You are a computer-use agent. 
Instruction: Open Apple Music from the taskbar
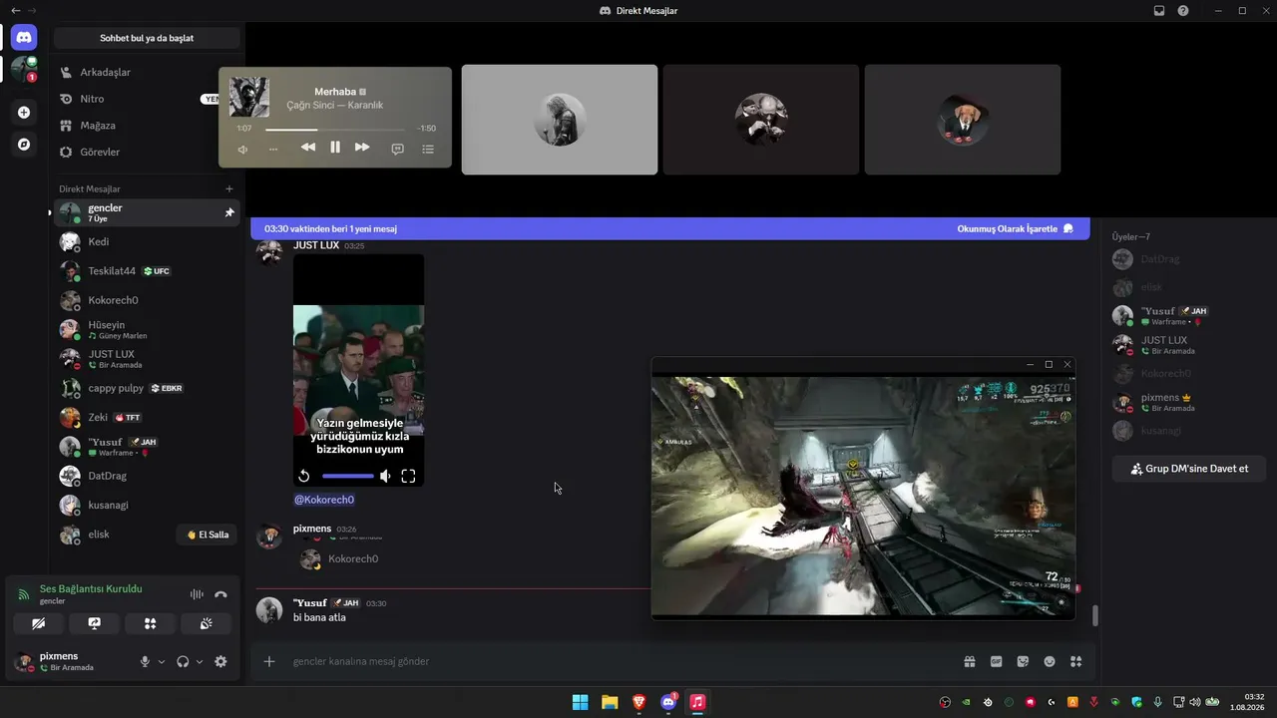point(697,702)
